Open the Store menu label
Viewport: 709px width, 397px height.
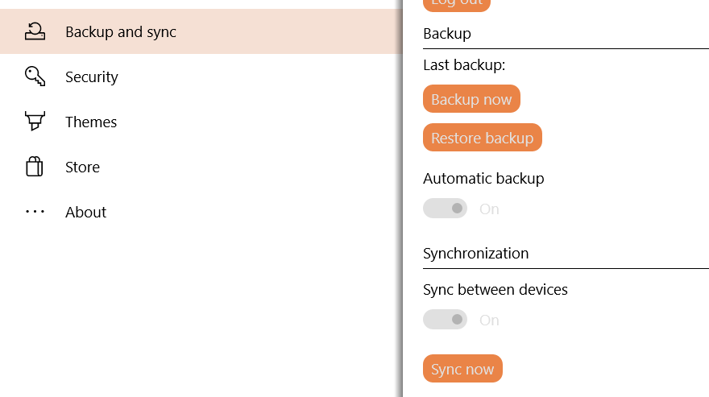click(x=83, y=167)
